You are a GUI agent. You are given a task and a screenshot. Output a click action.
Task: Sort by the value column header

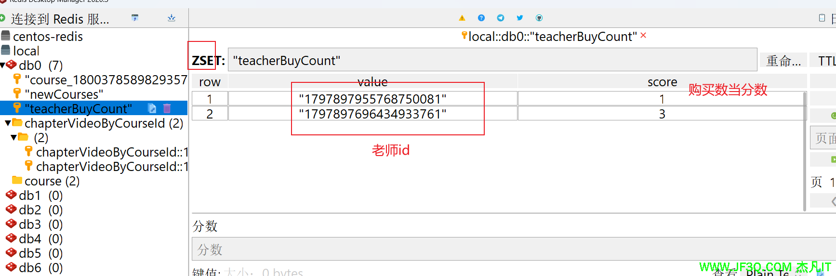[372, 82]
